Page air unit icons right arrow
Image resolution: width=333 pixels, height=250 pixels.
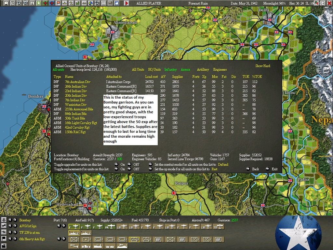(64, 226)
